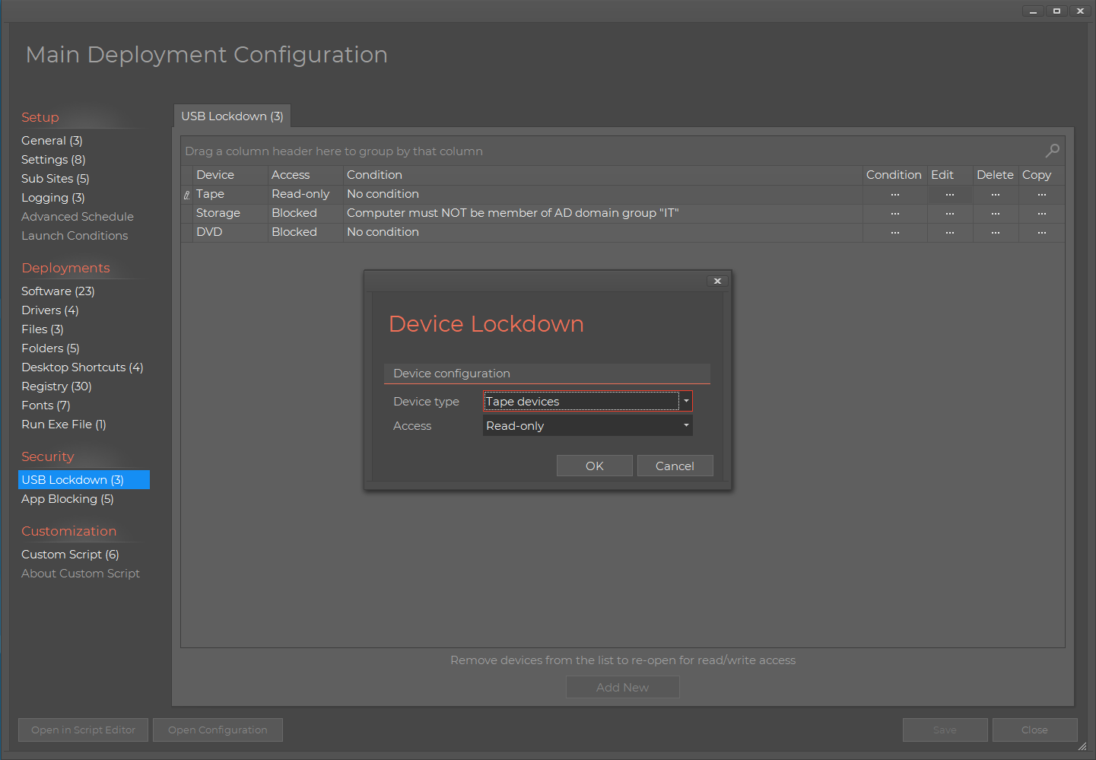Screen dimensions: 1096x760
Task: Click the Save button
Action: [x=945, y=730]
